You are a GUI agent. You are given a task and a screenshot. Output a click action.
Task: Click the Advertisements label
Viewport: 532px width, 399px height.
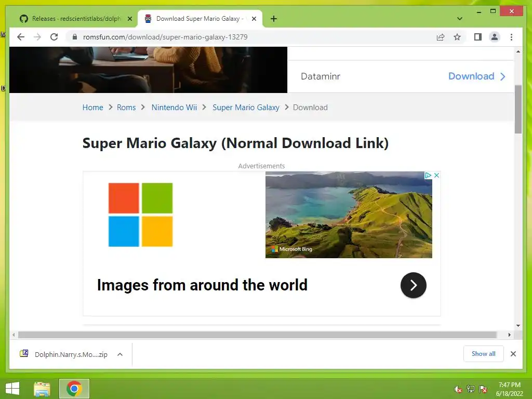click(x=262, y=166)
